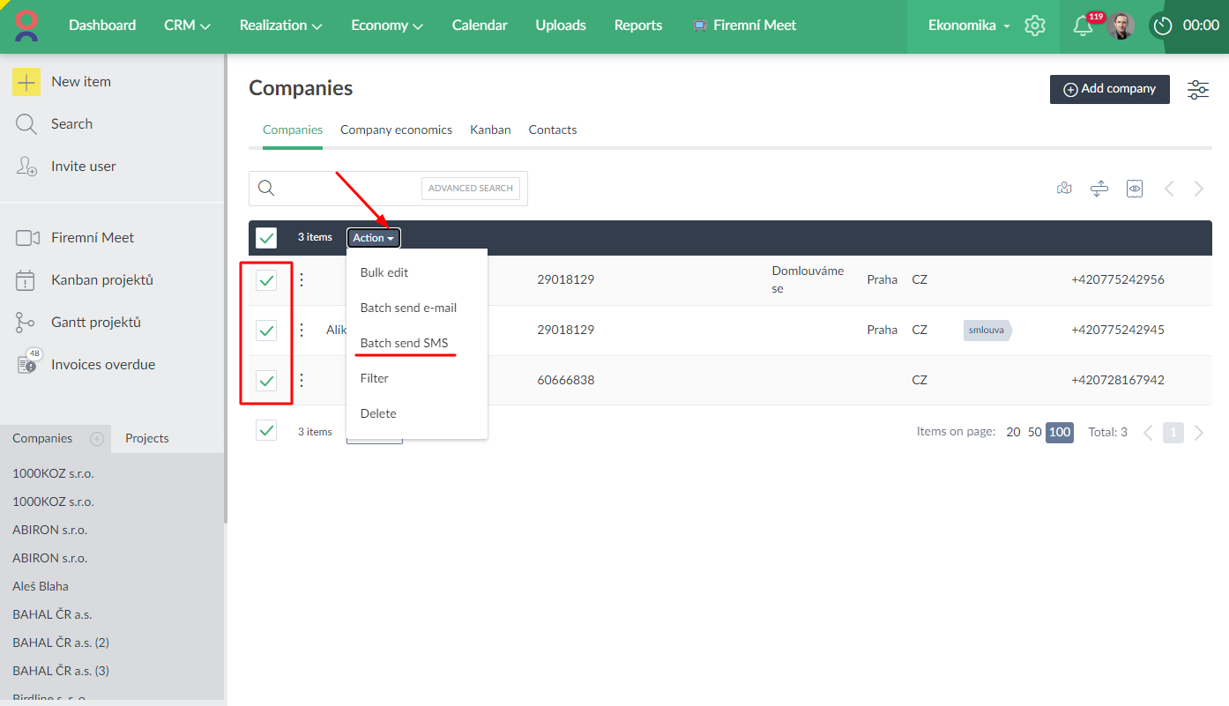Uncheck the select-all checkbox in table header
Image resolution: width=1229 pixels, height=706 pixels.
266,238
